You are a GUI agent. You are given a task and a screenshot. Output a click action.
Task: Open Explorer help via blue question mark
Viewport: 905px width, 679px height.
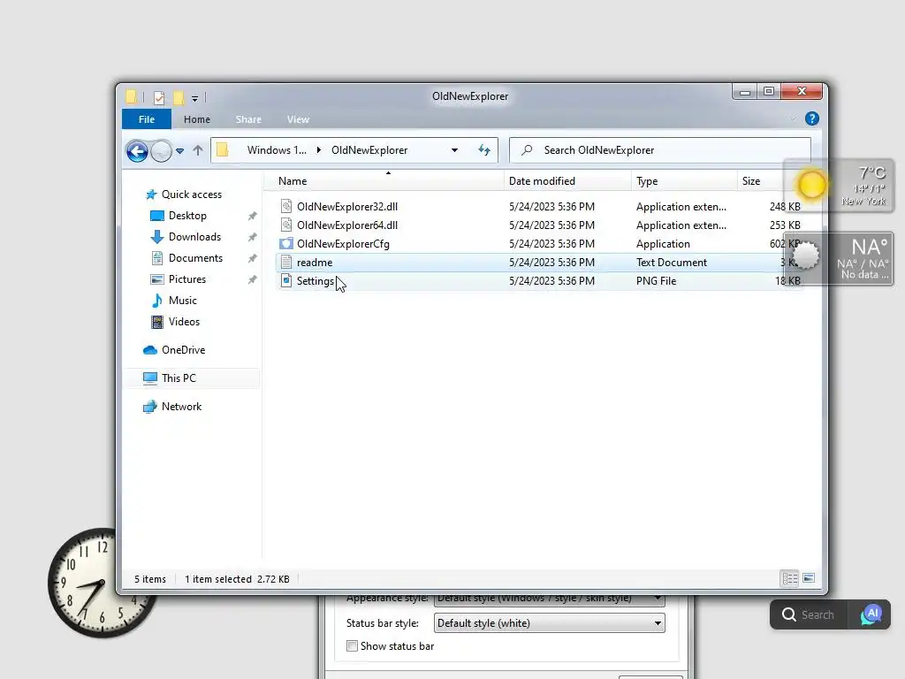click(x=811, y=119)
